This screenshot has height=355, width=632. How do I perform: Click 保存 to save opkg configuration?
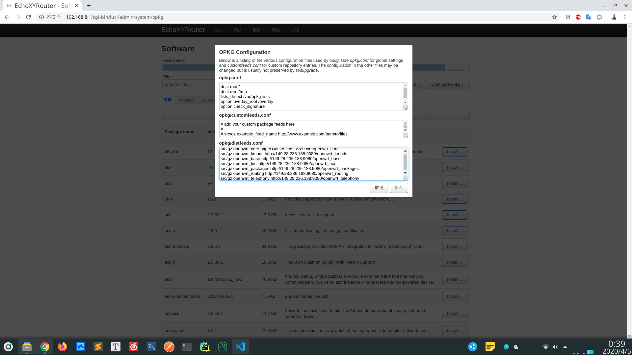399,188
